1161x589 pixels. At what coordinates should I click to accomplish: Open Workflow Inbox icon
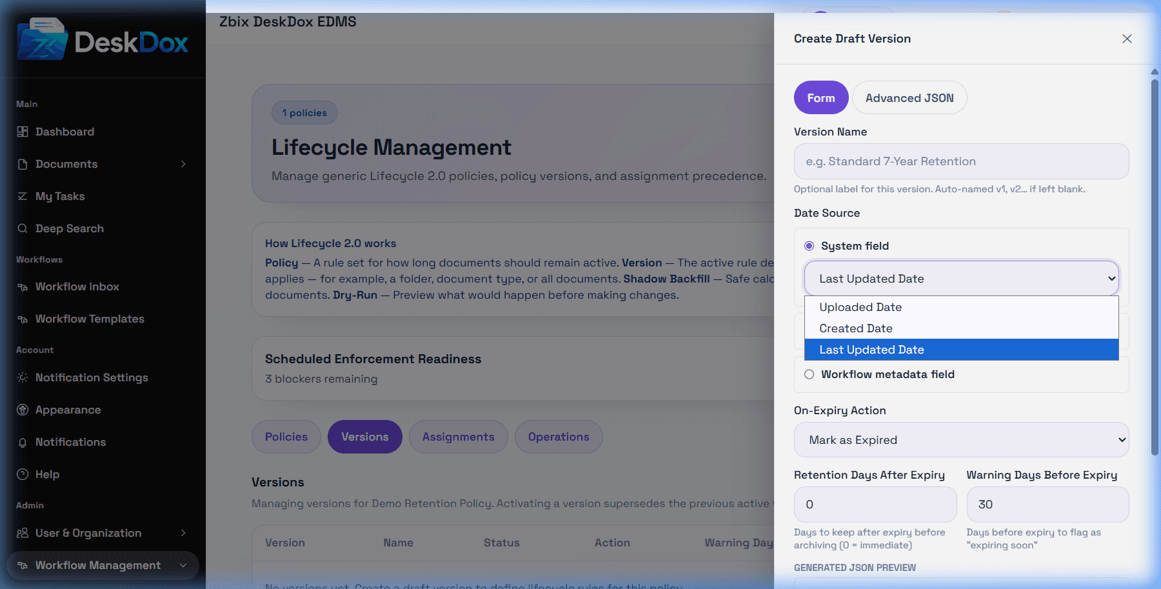(23, 286)
